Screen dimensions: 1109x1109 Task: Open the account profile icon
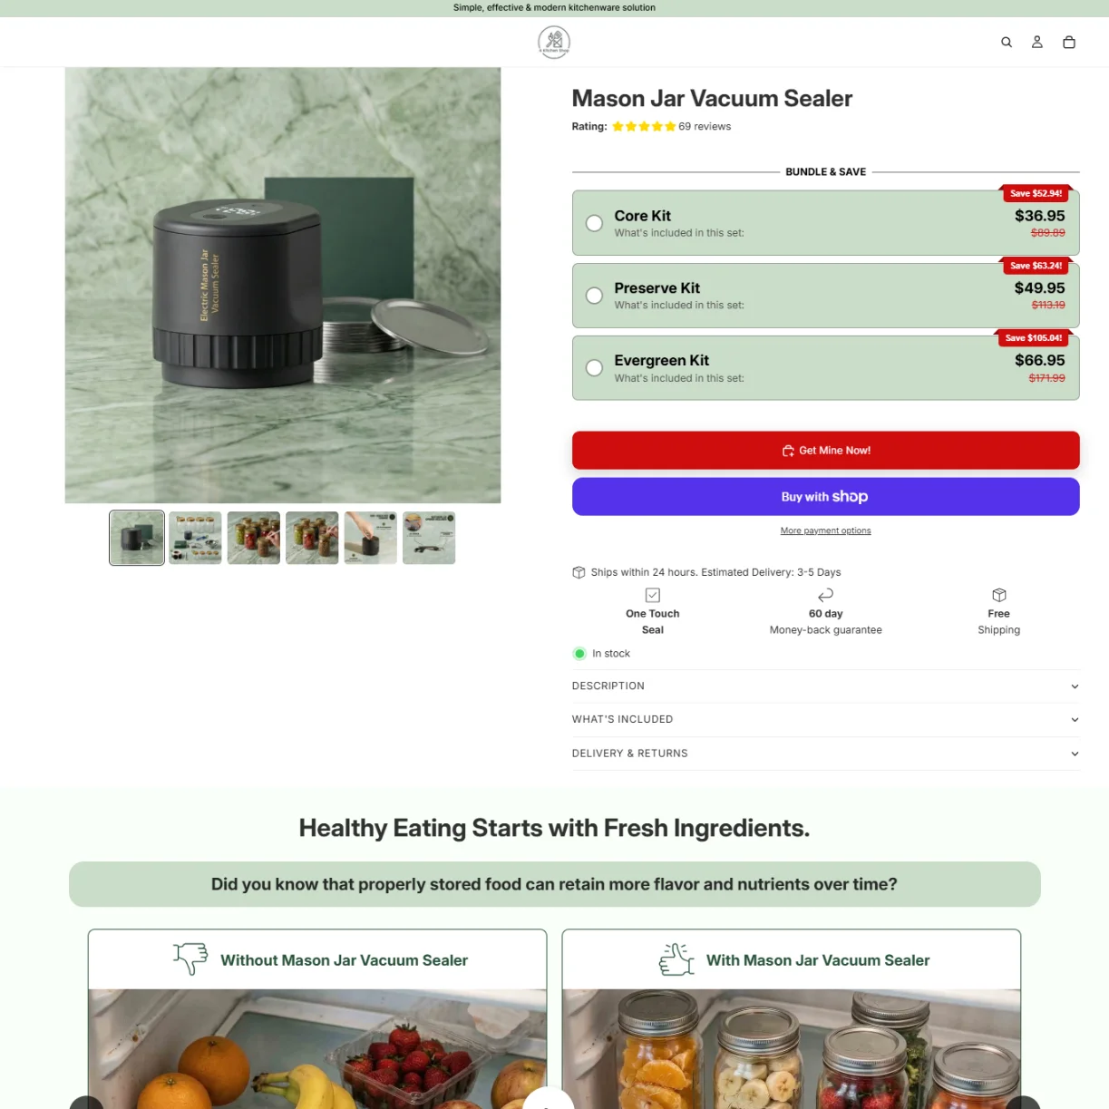pyautogui.click(x=1037, y=42)
